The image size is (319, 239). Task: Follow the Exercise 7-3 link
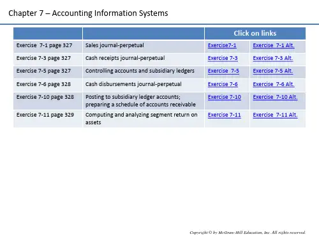(223, 58)
